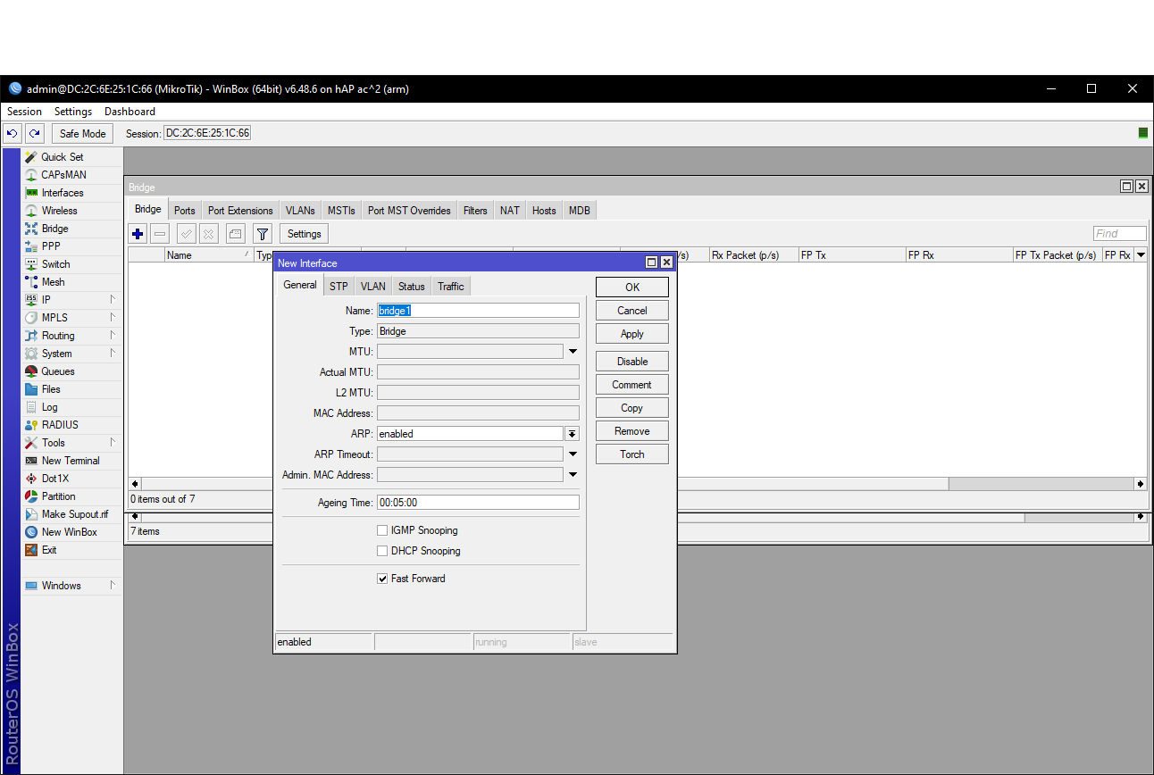
Task: Open Files in the left sidebar
Action: [51, 389]
